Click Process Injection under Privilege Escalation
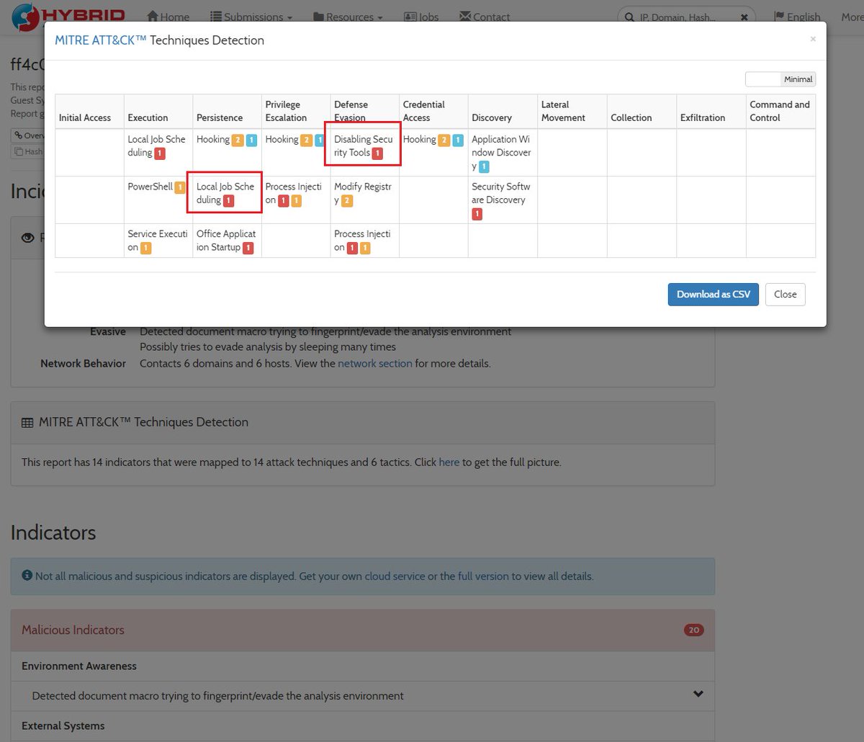 click(x=293, y=193)
